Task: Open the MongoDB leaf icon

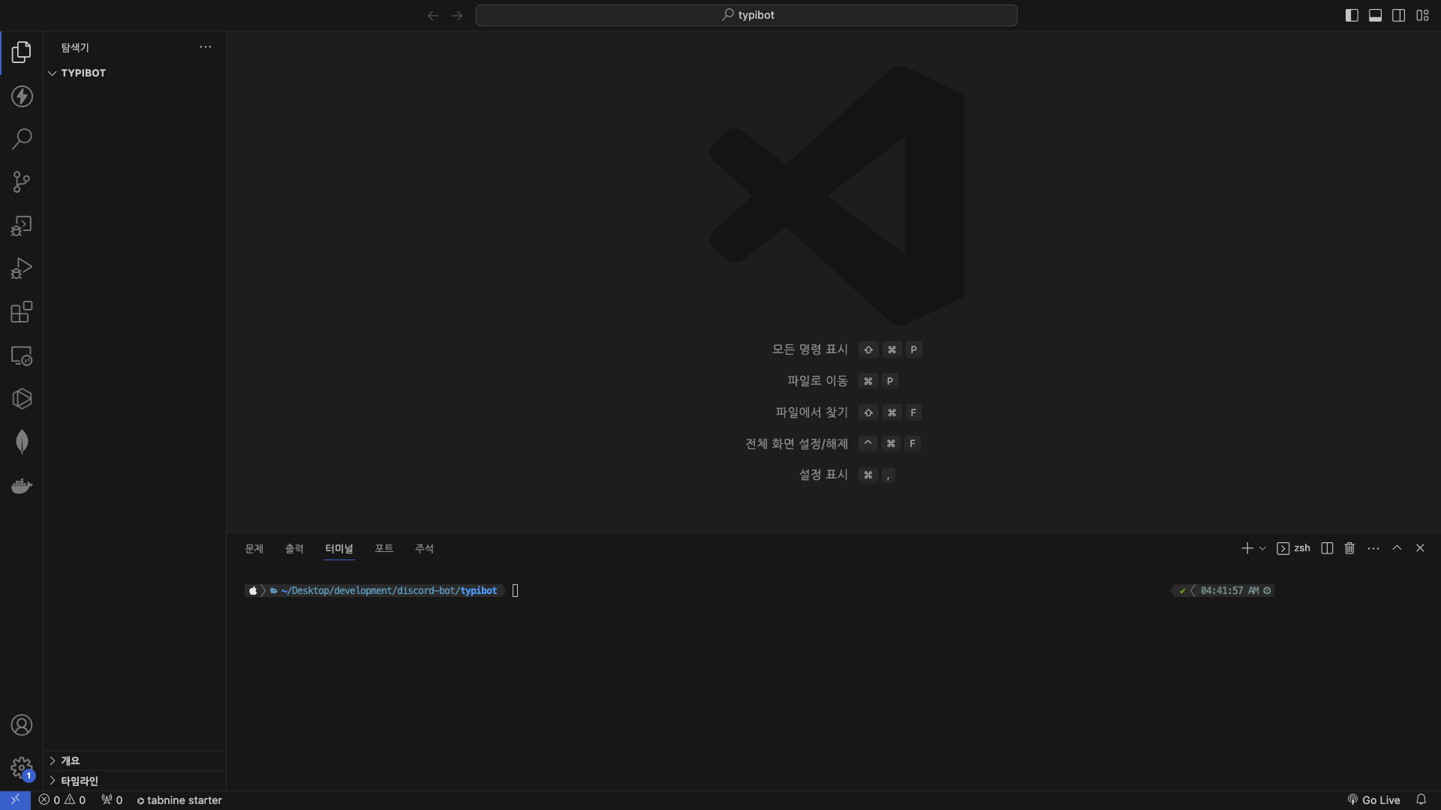Action: click(x=22, y=442)
